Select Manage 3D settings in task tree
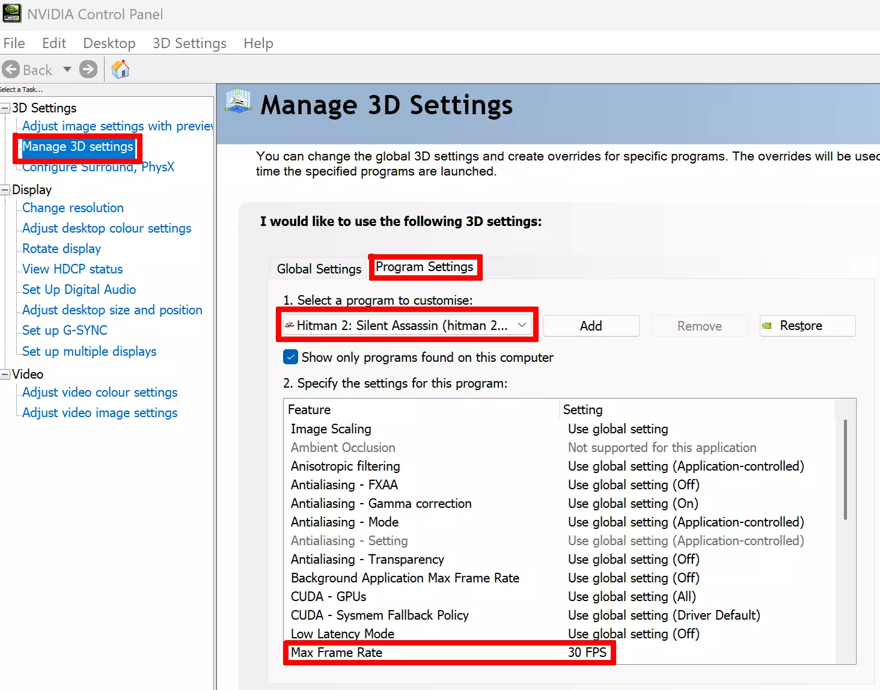The height and width of the screenshot is (690, 880). pyautogui.click(x=78, y=147)
